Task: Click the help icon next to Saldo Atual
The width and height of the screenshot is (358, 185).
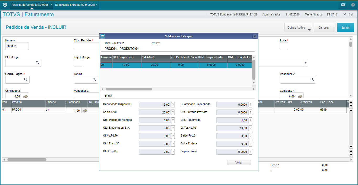Action: pyautogui.click(x=173, y=112)
